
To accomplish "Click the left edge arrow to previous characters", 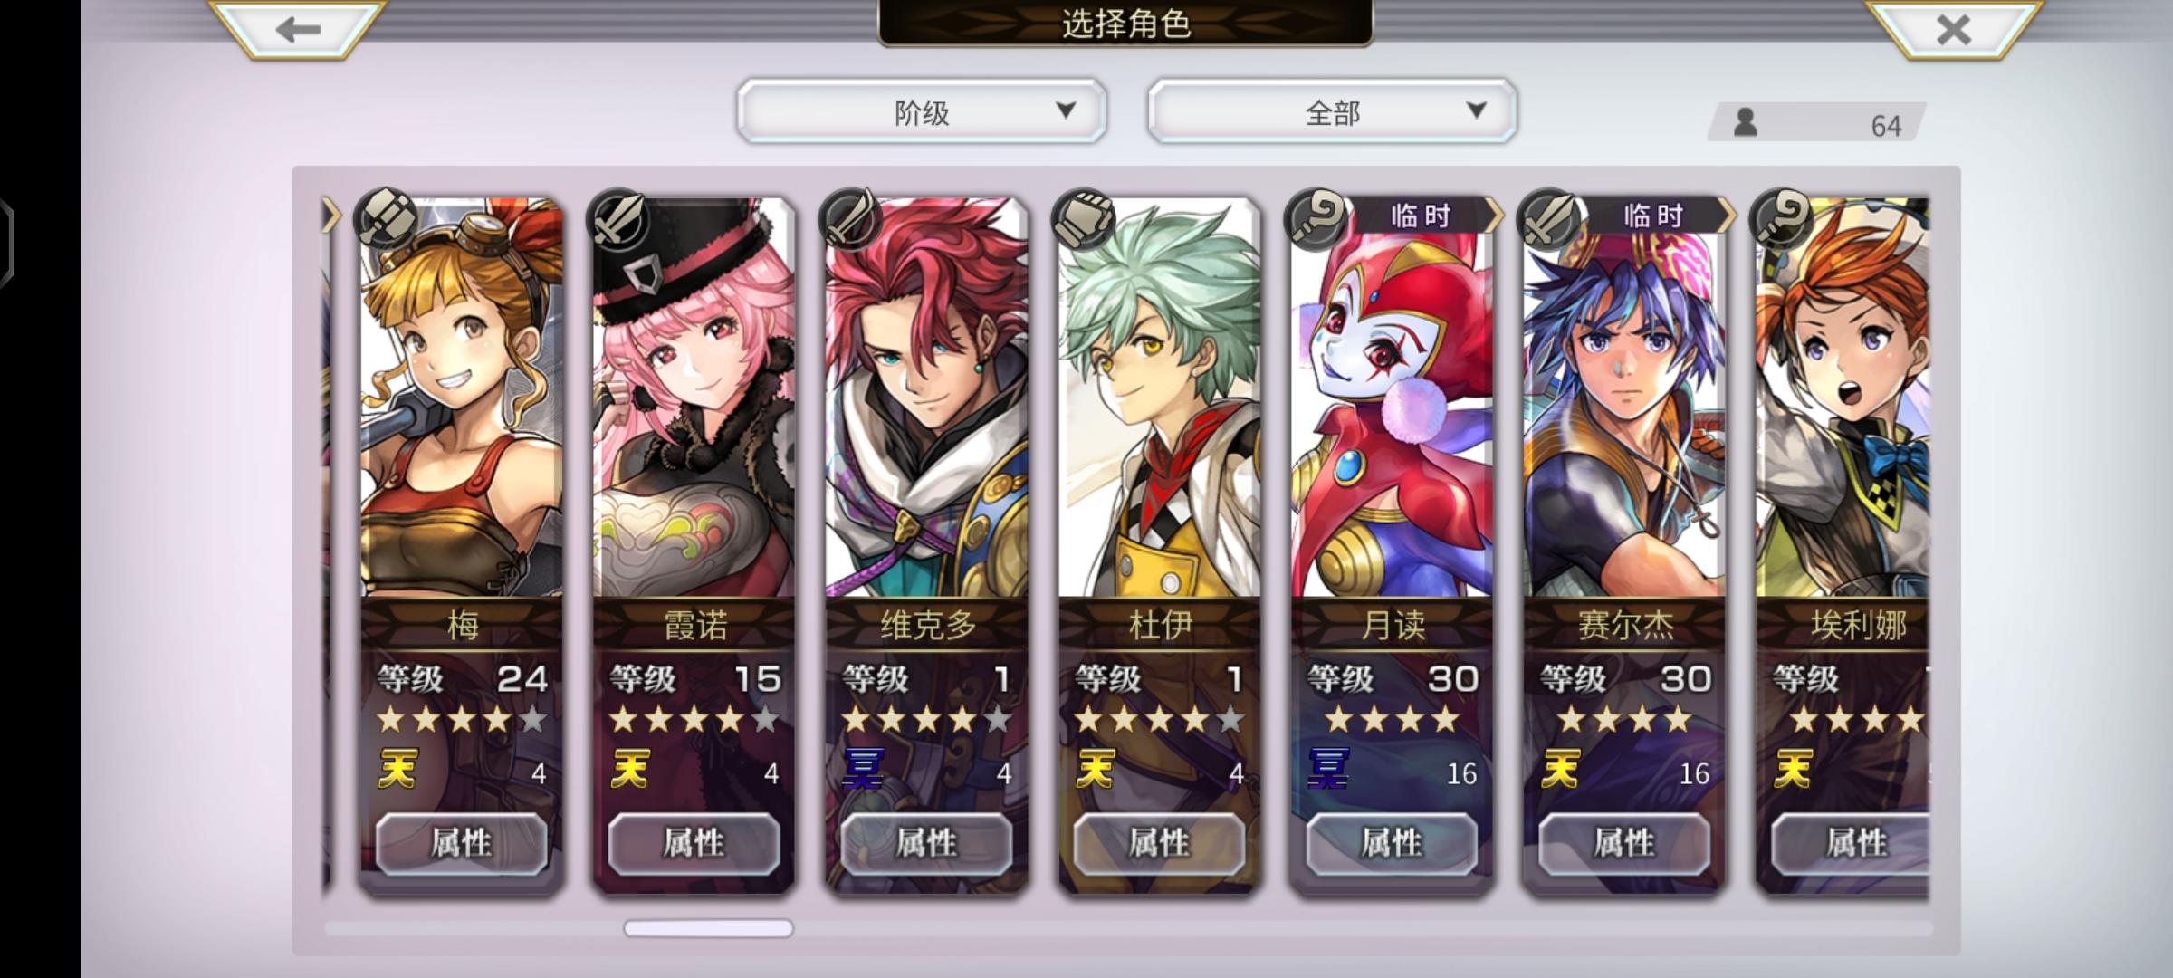I will pyautogui.click(x=330, y=216).
